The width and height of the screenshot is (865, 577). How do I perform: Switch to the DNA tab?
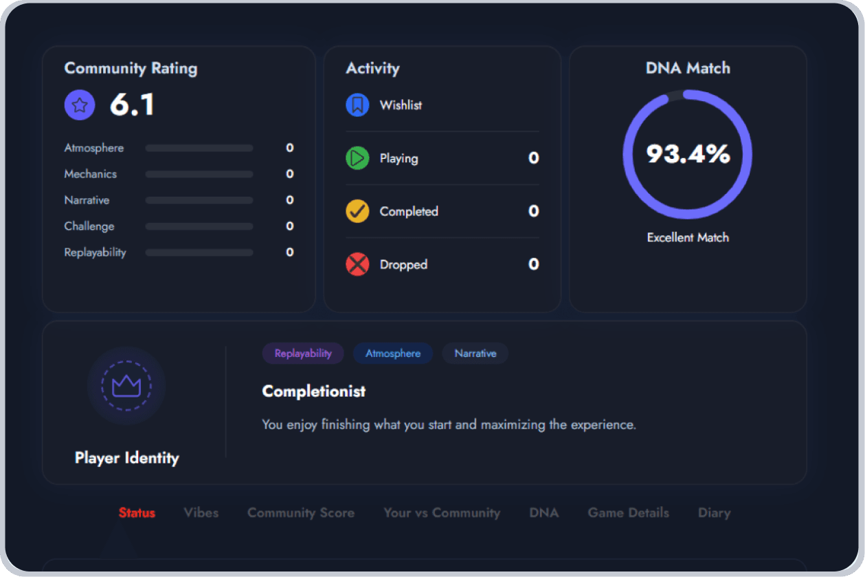[544, 513]
